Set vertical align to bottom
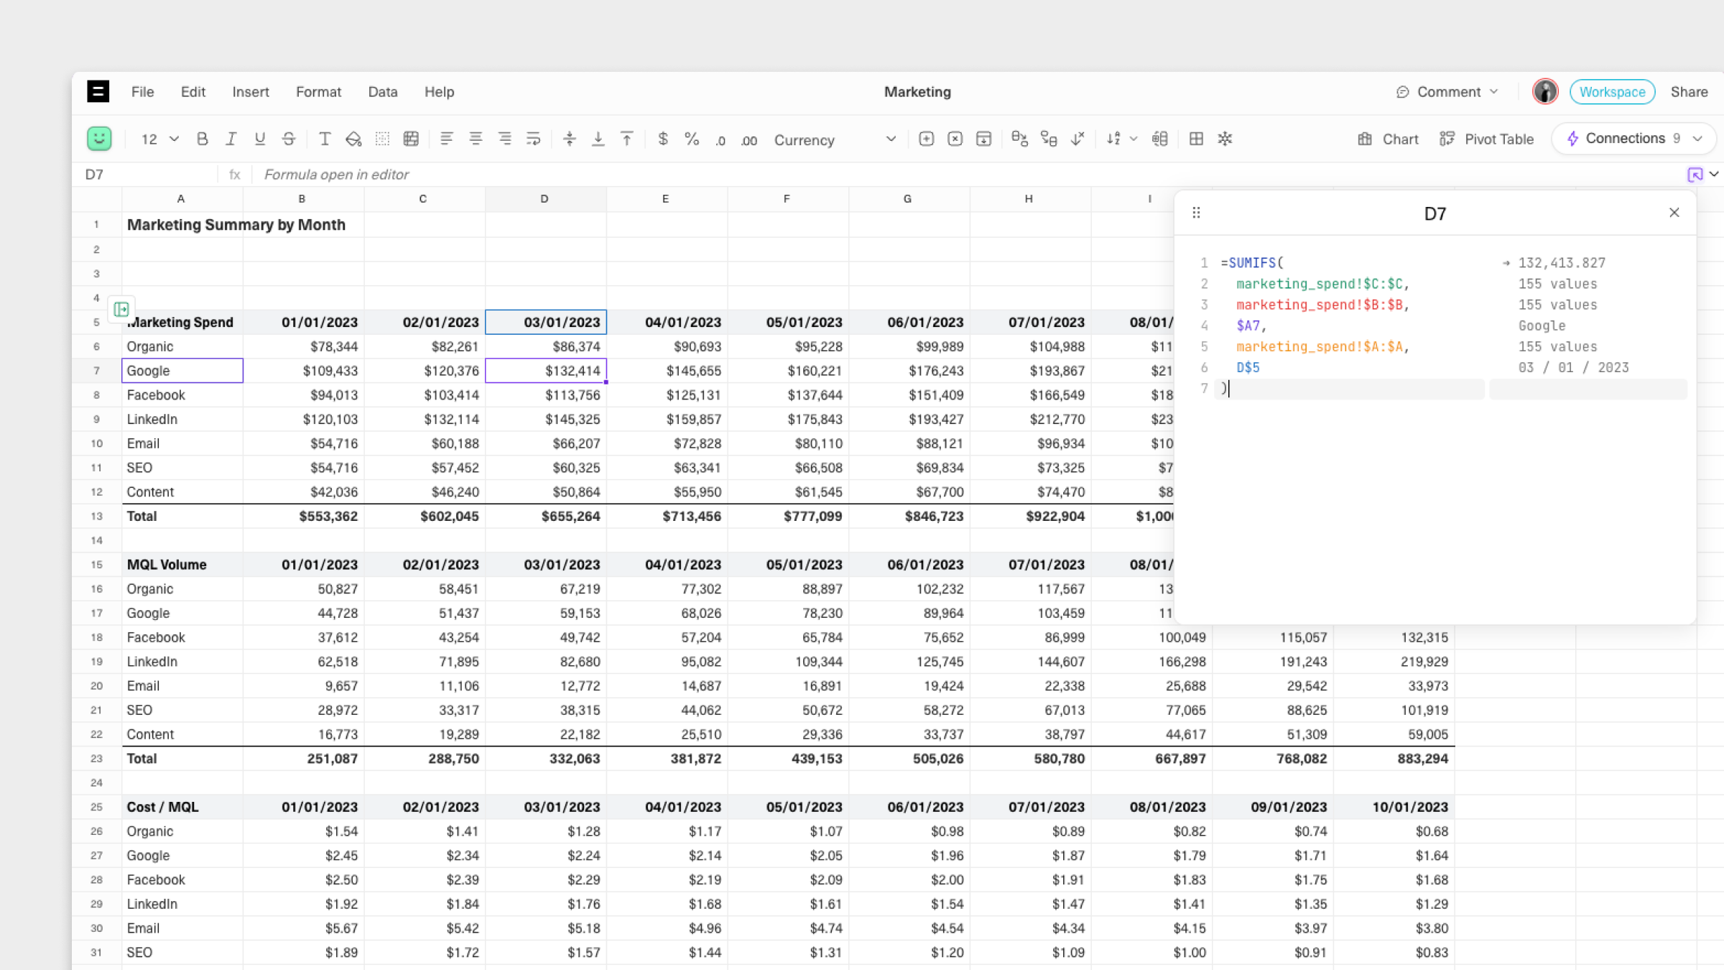The image size is (1724, 970). coord(598,139)
